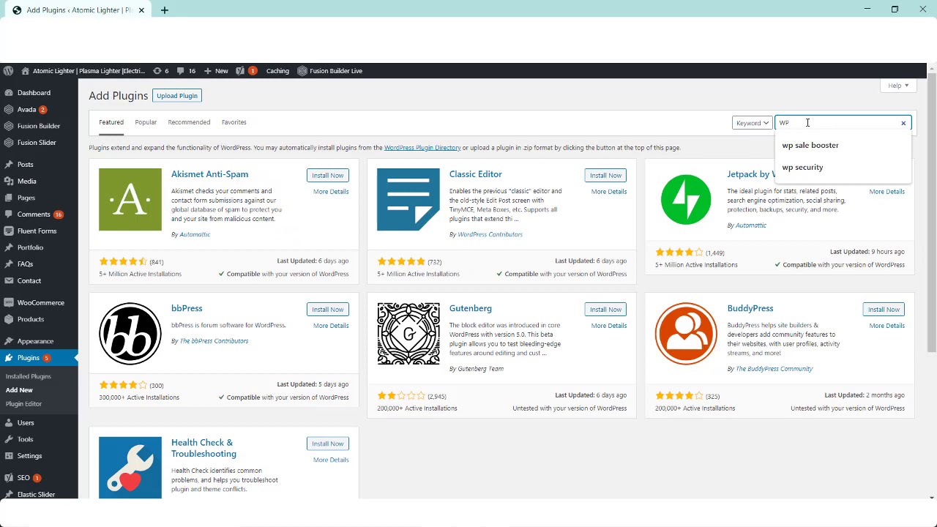Install the Gutenberg plugin

coord(605,310)
